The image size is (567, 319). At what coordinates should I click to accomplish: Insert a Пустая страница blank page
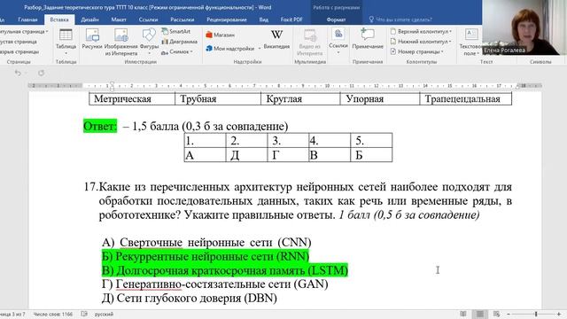click(18, 42)
